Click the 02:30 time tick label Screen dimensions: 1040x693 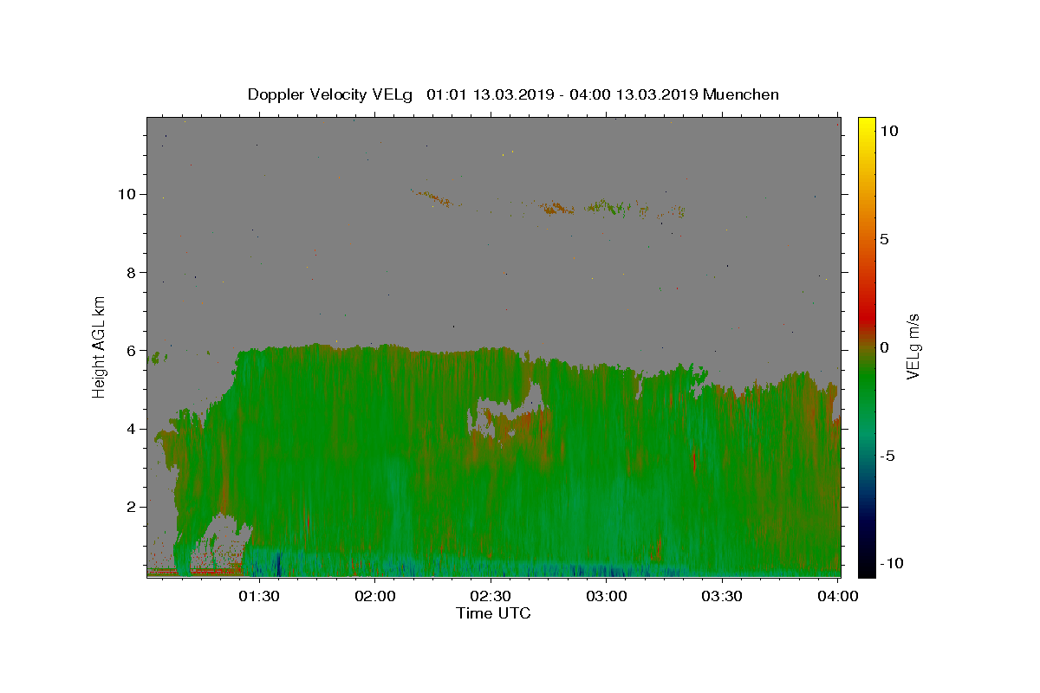491,597
